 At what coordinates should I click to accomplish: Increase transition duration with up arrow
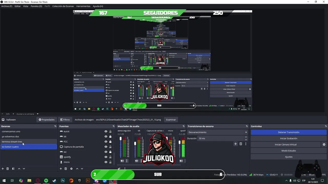tap(246, 137)
